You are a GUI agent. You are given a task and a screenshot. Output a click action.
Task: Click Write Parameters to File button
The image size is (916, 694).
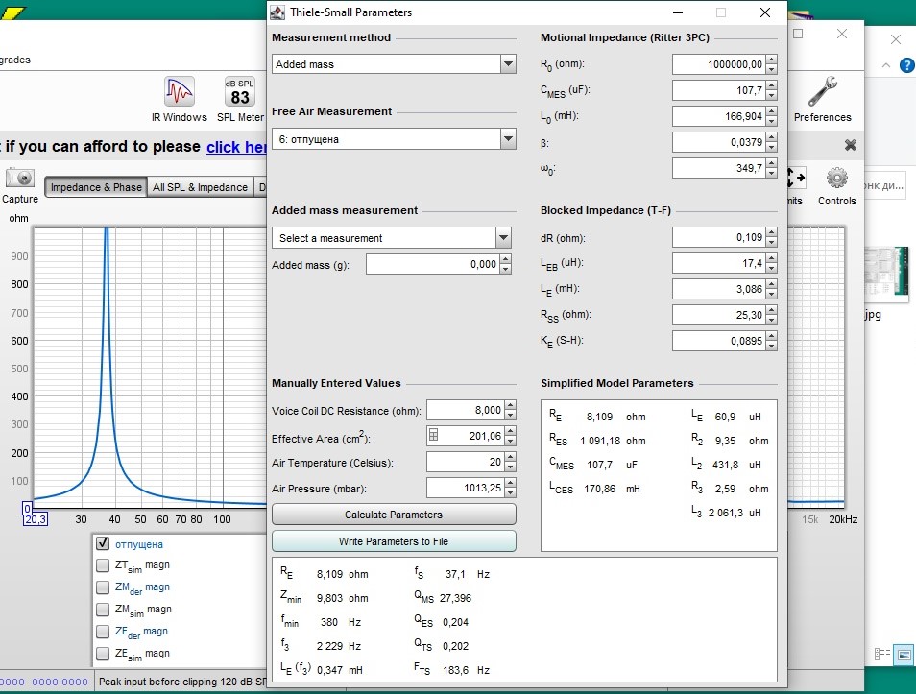[394, 541]
